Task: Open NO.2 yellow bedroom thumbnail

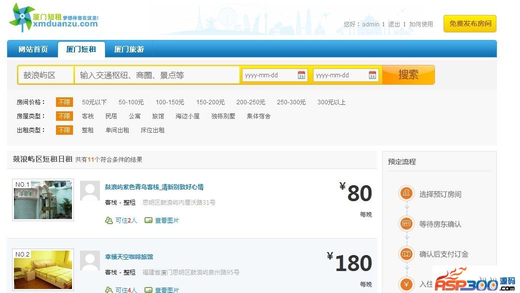Action: [43, 270]
